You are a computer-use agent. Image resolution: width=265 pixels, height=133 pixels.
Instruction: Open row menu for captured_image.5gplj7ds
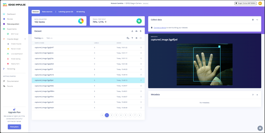pyautogui.click(x=141, y=58)
